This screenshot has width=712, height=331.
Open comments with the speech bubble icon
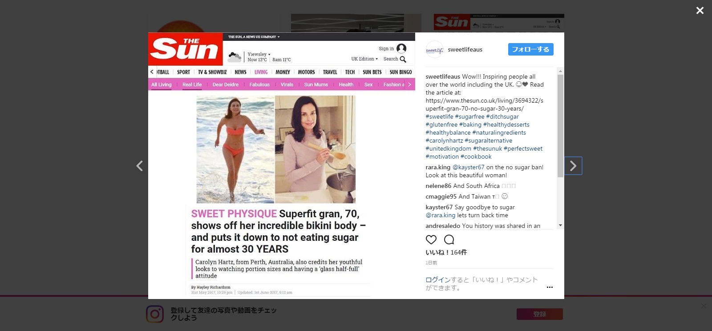(x=449, y=239)
